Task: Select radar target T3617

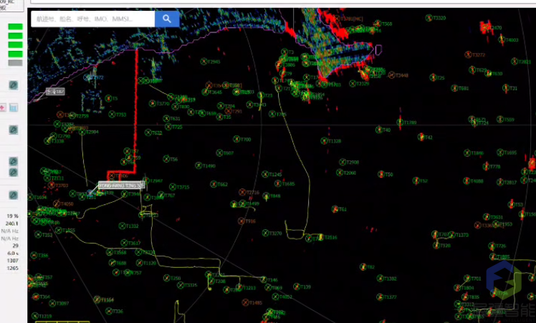Action: (x=125, y=243)
